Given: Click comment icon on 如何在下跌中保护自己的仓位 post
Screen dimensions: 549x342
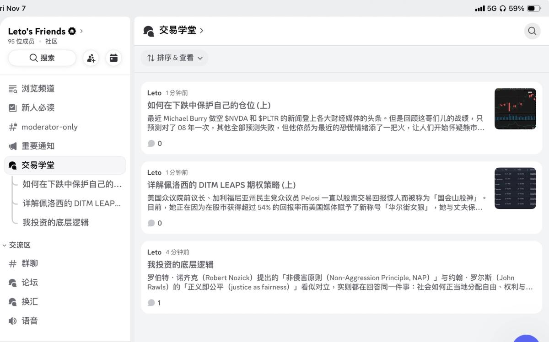Looking at the screenshot, I should (151, 144).
